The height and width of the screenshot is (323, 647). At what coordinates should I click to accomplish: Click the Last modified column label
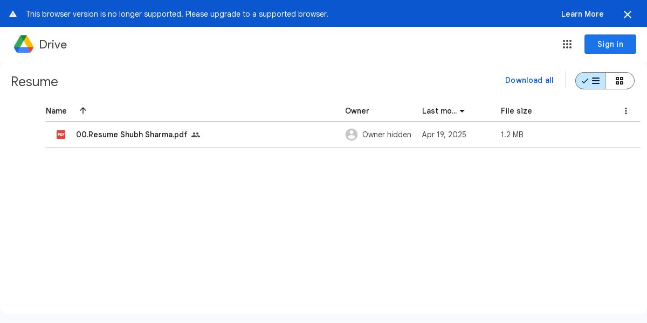[439, 111]
